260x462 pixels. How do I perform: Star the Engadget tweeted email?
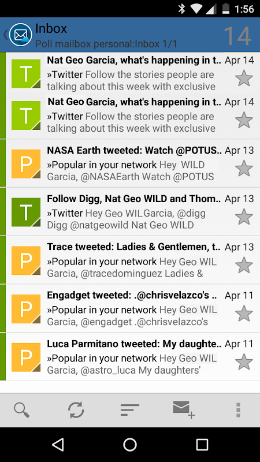click(244, 313)
